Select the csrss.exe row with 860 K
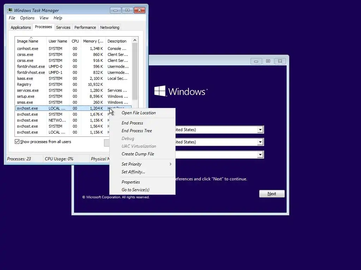Screen dimensions: 361x270 point(73,54)
